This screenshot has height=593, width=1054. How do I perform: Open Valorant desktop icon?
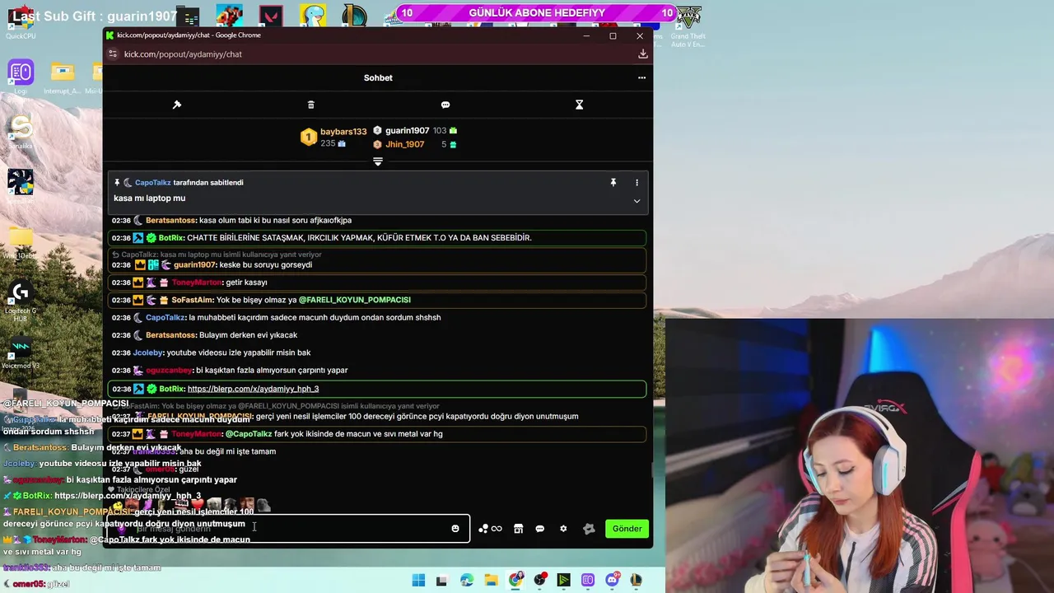271,16
